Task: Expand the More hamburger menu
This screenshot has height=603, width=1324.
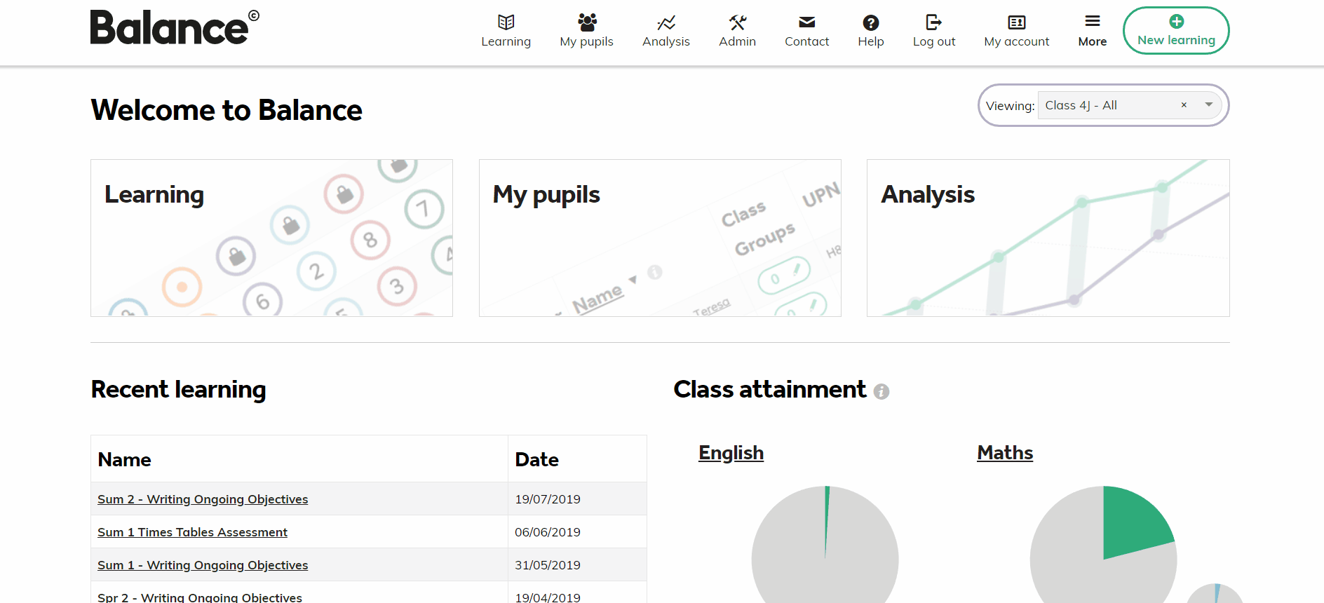Action: point(1092,21)
